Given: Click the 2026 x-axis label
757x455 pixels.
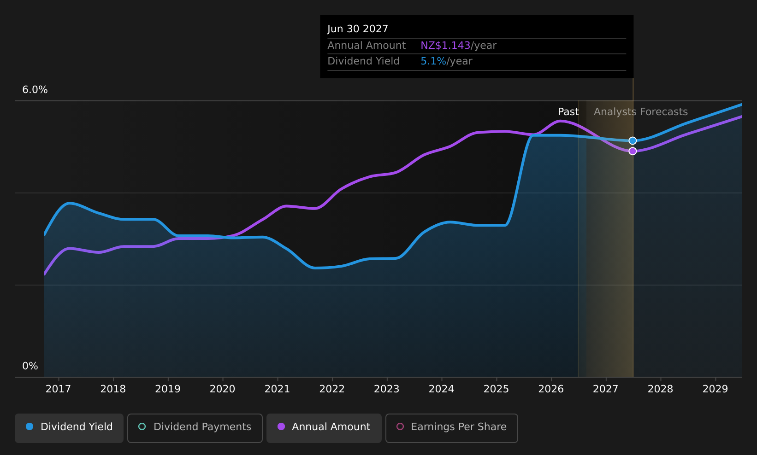Looking at the screenshot, I should point(551,389).
